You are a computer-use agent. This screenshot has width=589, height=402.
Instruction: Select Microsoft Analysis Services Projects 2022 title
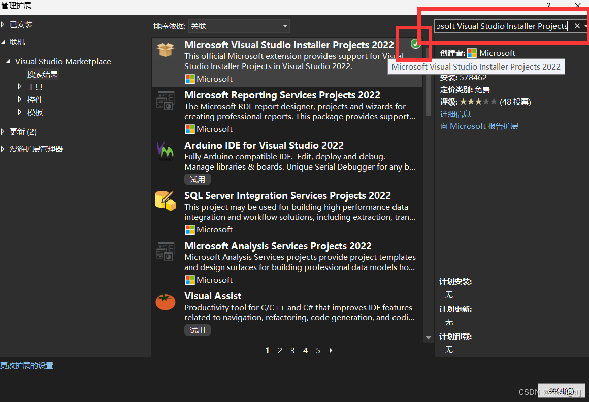pos(278,246)
